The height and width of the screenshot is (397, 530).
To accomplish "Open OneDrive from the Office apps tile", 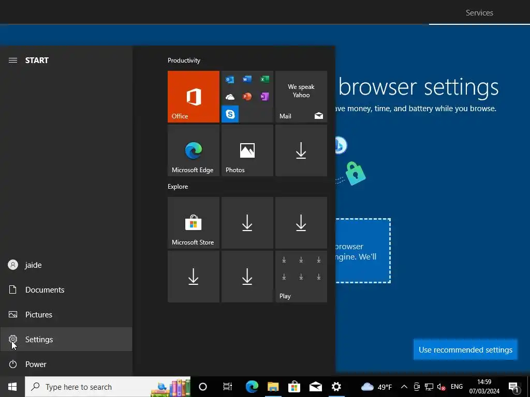I will pyautogui.click(x=230, y=97).
